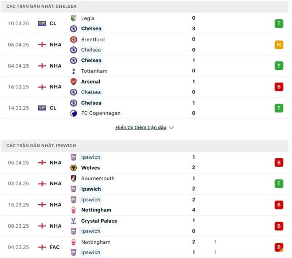Click the Wolves team name
Viewport: 292px width, 258px height.
click(91, 168)
